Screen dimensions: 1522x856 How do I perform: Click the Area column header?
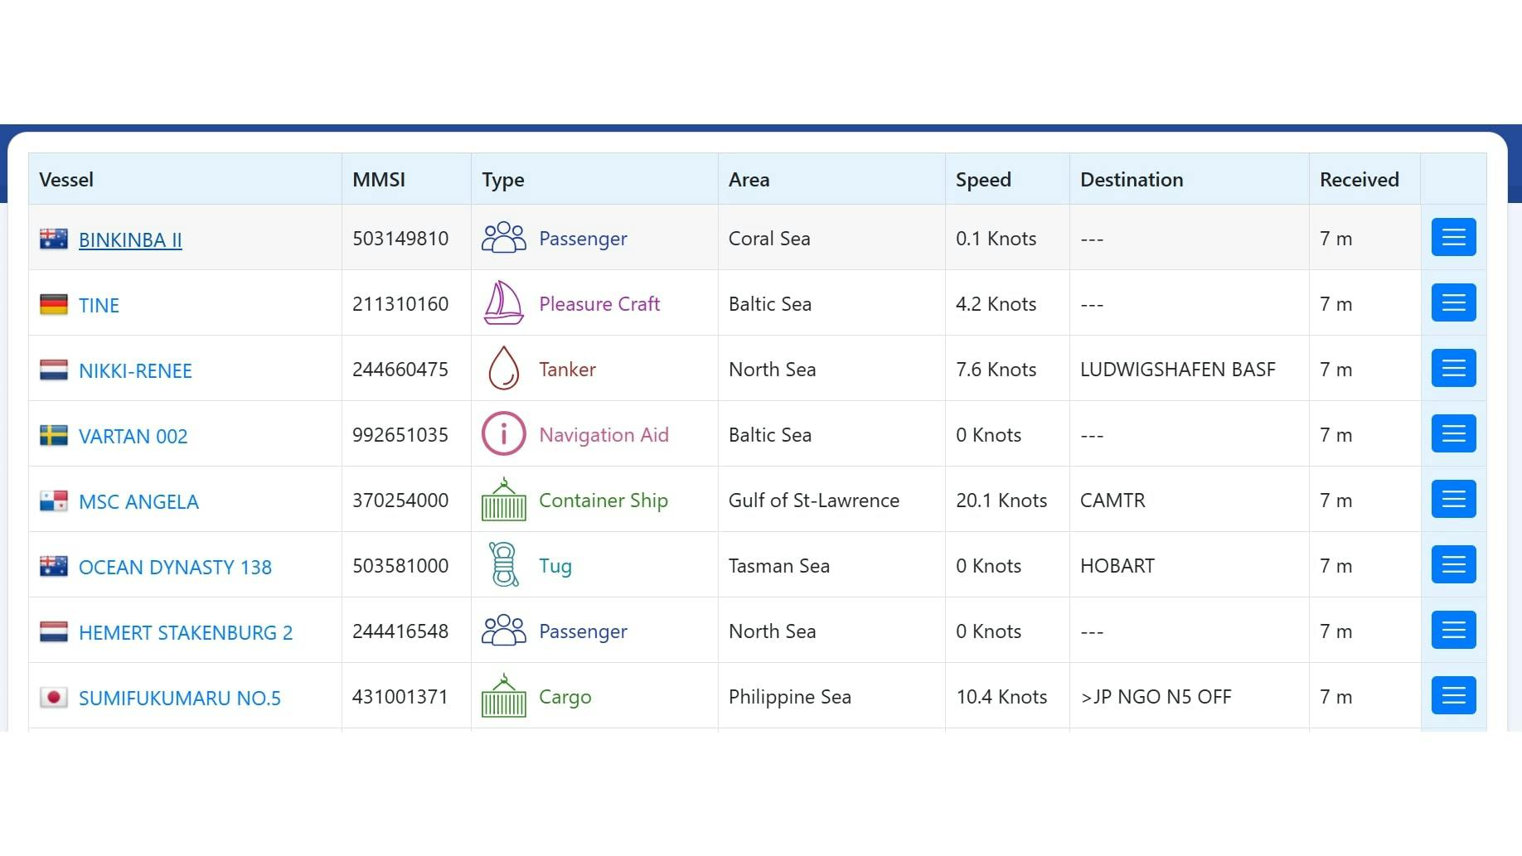[831, 179]
